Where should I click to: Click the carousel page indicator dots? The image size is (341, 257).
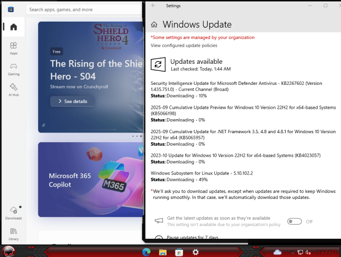(x=137, y=136)
